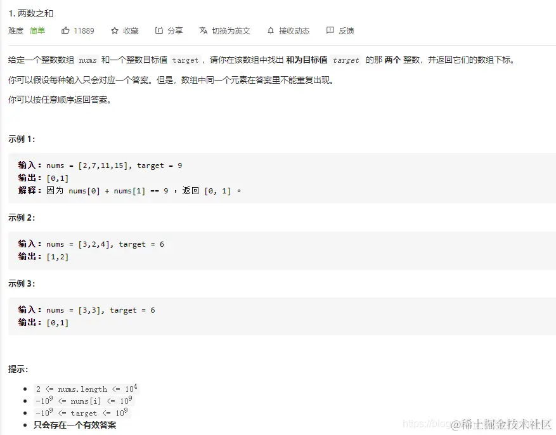Toggle notifications with 接收动态
This screenshot has width=556, height=435.
pos(288,30)
